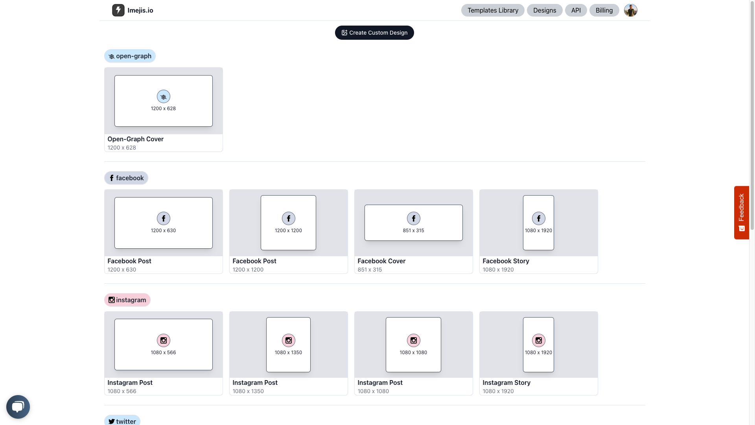Click Instagram icon in 1080 x 1350 preview

[289, 340]
